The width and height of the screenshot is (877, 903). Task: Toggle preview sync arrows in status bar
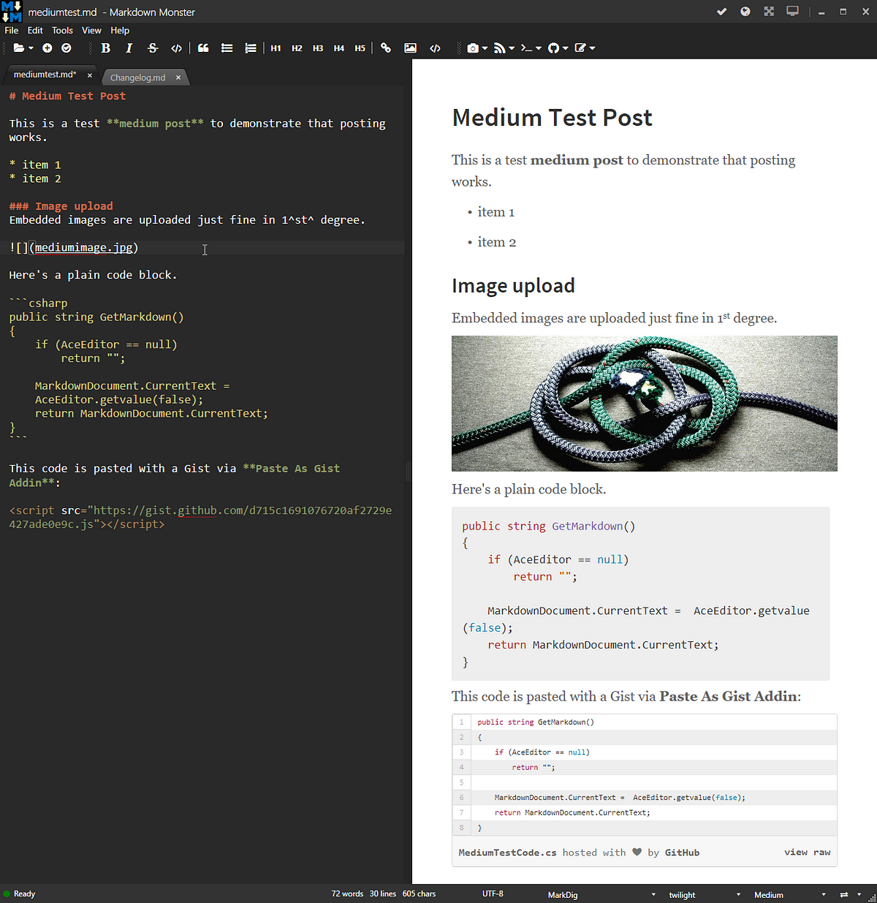[x=844, y=895]
